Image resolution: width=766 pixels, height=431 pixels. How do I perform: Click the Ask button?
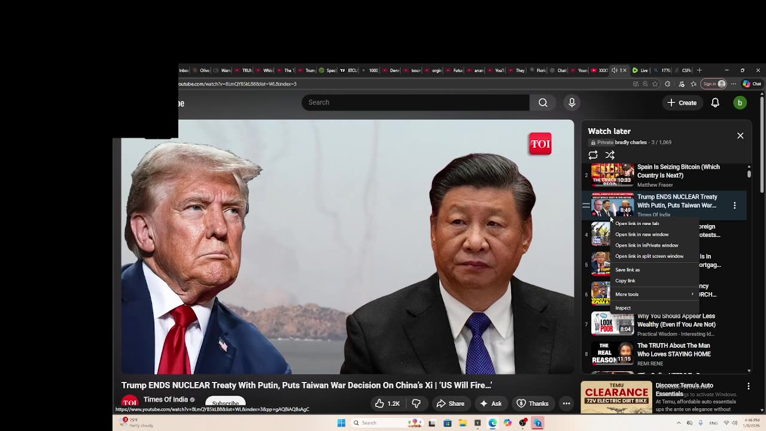coord(491,403)
